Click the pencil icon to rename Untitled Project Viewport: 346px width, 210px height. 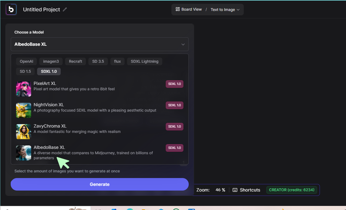65,9
